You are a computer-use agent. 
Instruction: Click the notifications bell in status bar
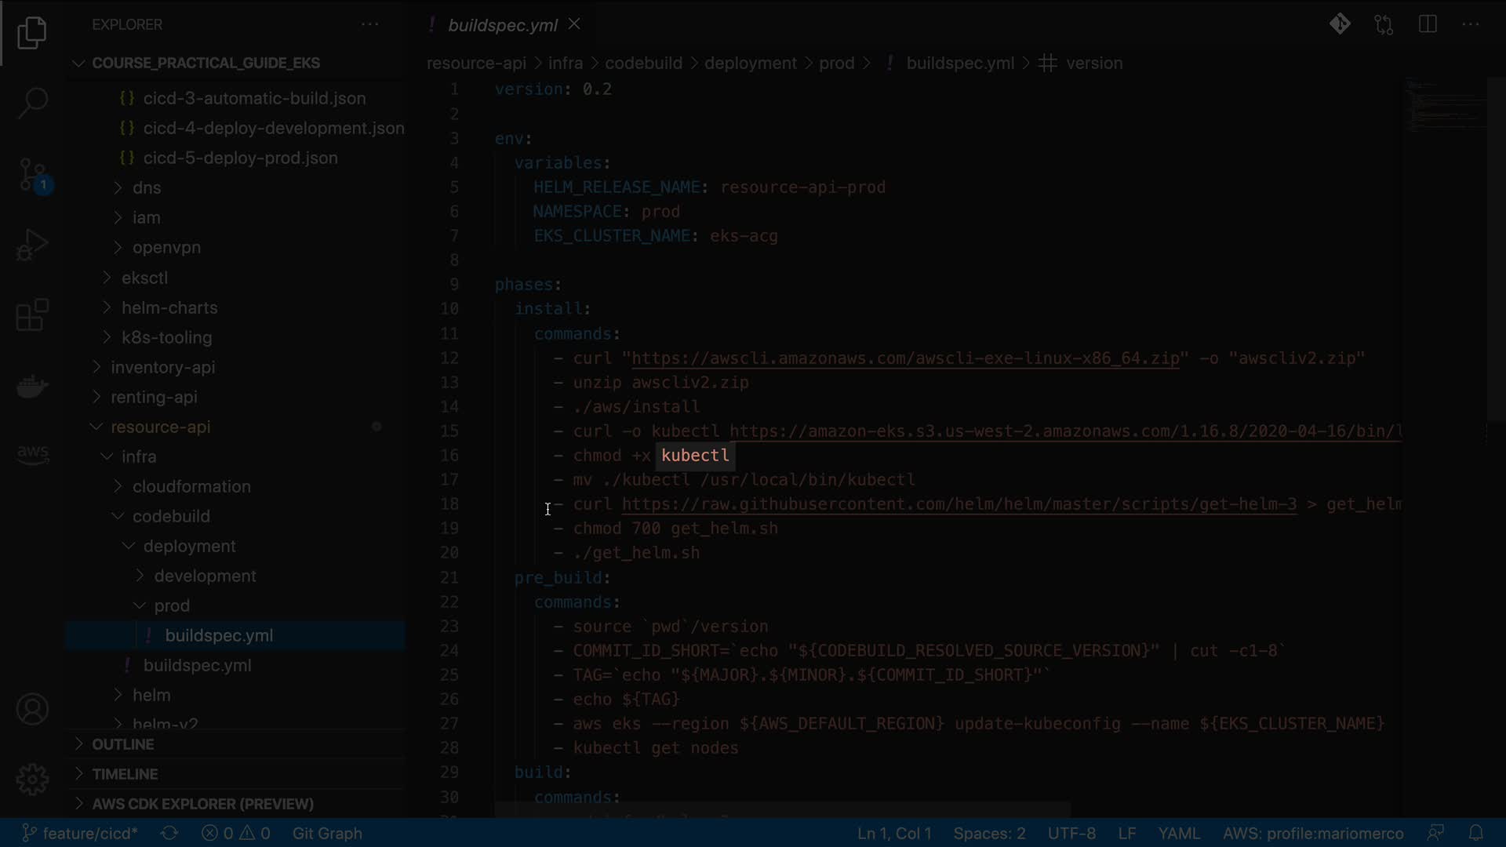(x=1475, y=833)
